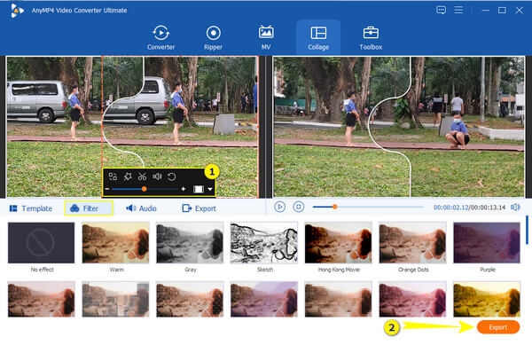The width and height of the screenshot is (532, 345).
Task: Expand the frame dropdown arrow in floating toolbar
Action: [210, 189]
